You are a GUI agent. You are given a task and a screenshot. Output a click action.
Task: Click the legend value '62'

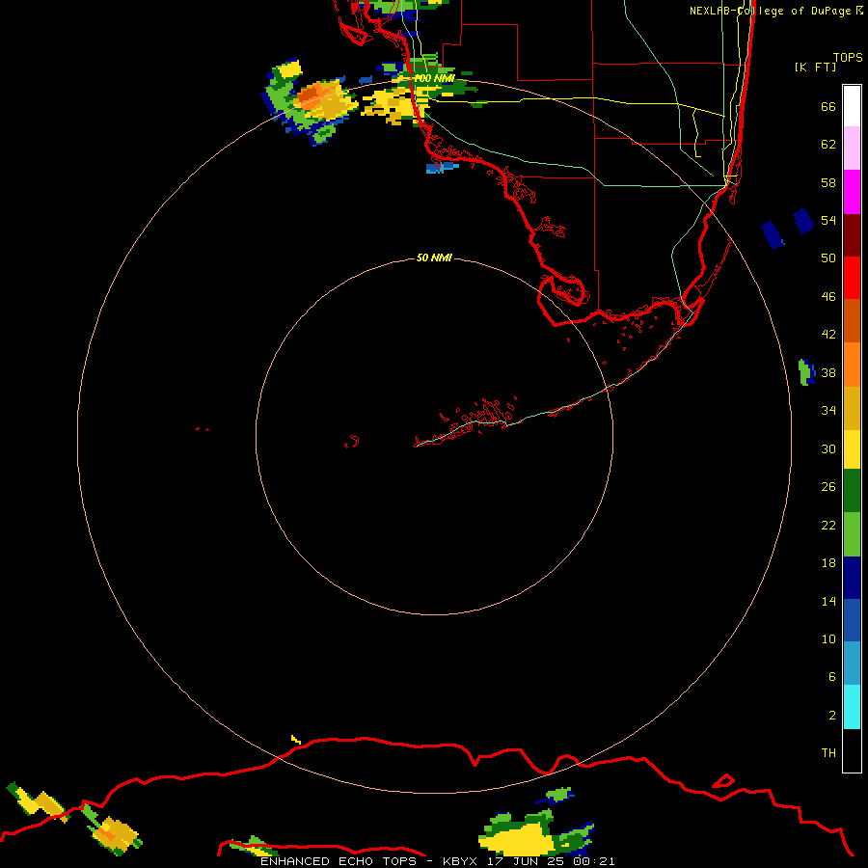pyautogui.click(x=828, y=145)
